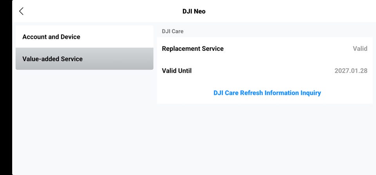Image resolution: width=376 pixels, height=175 pixels.
Task: Click blank space inside the Account and Device row
Action: 117,37
